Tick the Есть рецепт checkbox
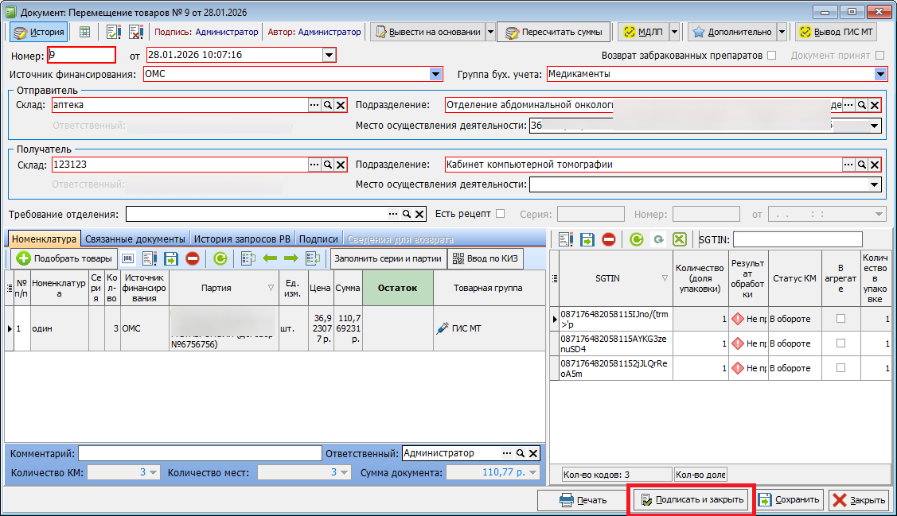 click(x=500, y=214)
